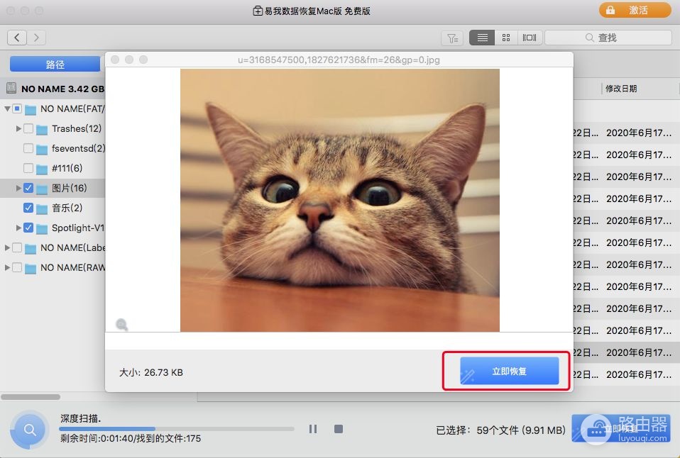Uncheck the 音乐(2) folder checkbox

click(x=28, y=208)
